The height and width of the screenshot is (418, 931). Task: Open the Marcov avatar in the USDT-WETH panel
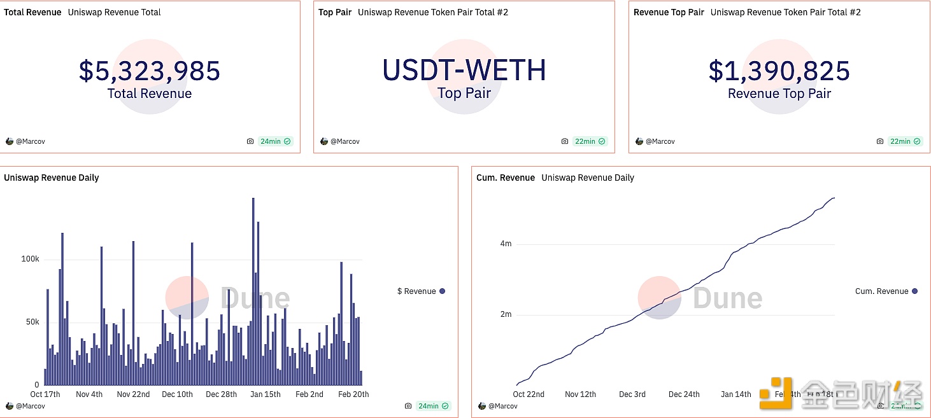coord(324,141)
